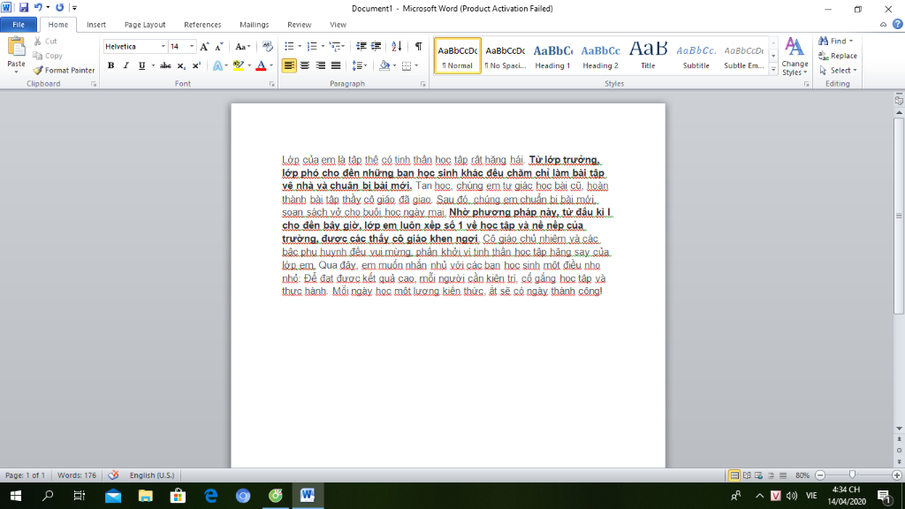905x509 pixels.
Task: Open the Font dialog launcher
Action: click(x=272, y=84)
